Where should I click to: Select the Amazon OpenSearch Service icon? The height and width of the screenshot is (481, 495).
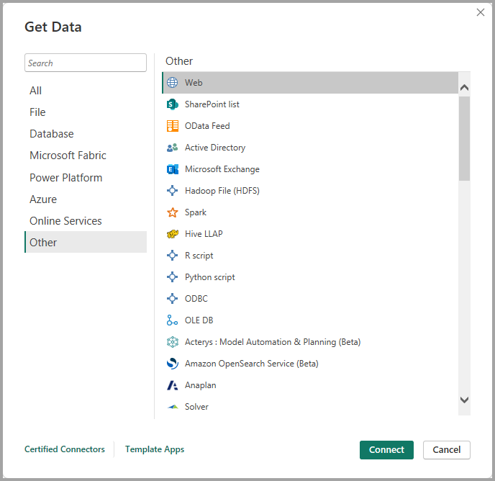click(173, 364)
